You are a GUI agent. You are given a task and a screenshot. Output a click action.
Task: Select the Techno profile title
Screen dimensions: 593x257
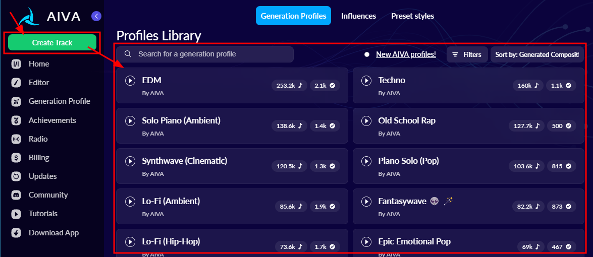(x=392, y=80)
